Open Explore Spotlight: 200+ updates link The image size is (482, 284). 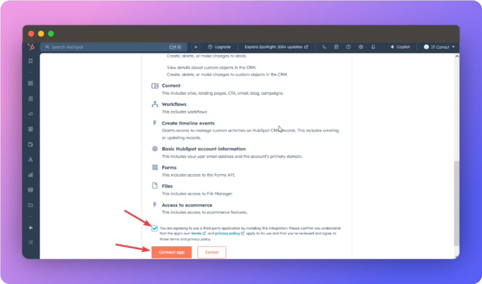(276, 47)
